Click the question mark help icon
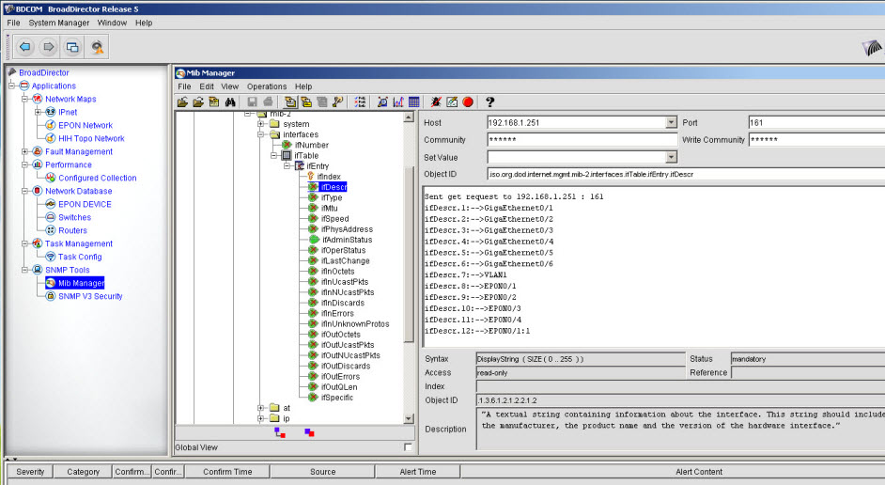Viewport: 885px width, 485px height. 489,102
